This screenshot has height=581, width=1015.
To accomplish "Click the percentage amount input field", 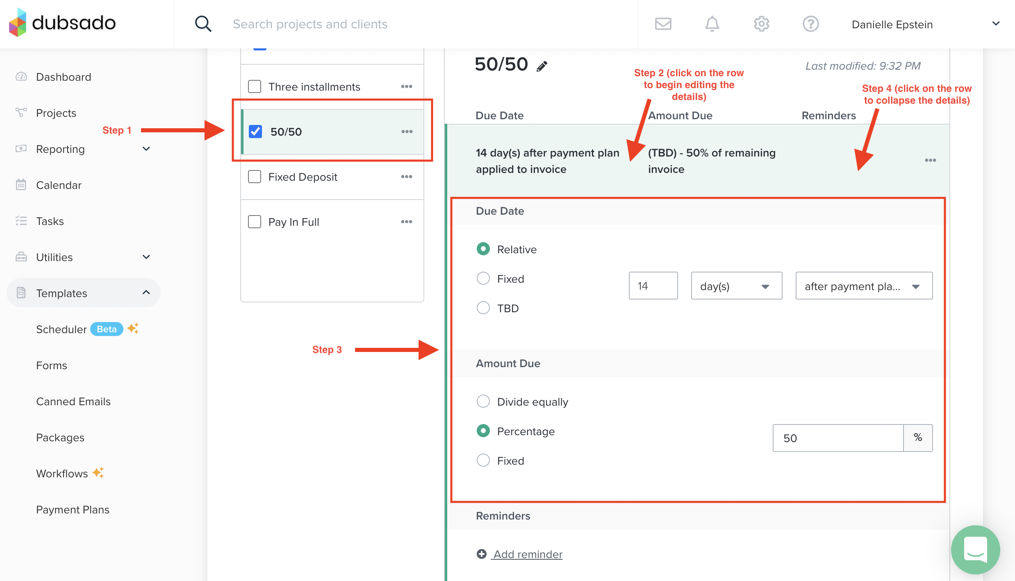I will pos(837,438).
